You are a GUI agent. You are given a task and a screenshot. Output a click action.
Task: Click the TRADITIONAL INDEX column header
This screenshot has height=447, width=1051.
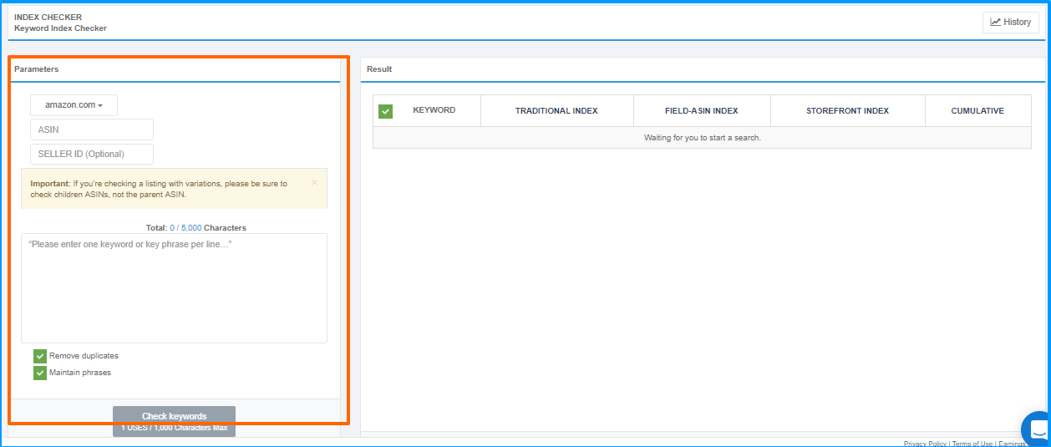point(556,111)
